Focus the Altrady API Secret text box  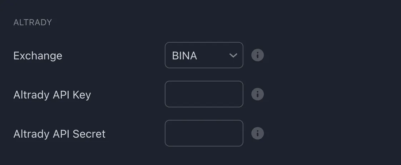[x=204, y=133]
